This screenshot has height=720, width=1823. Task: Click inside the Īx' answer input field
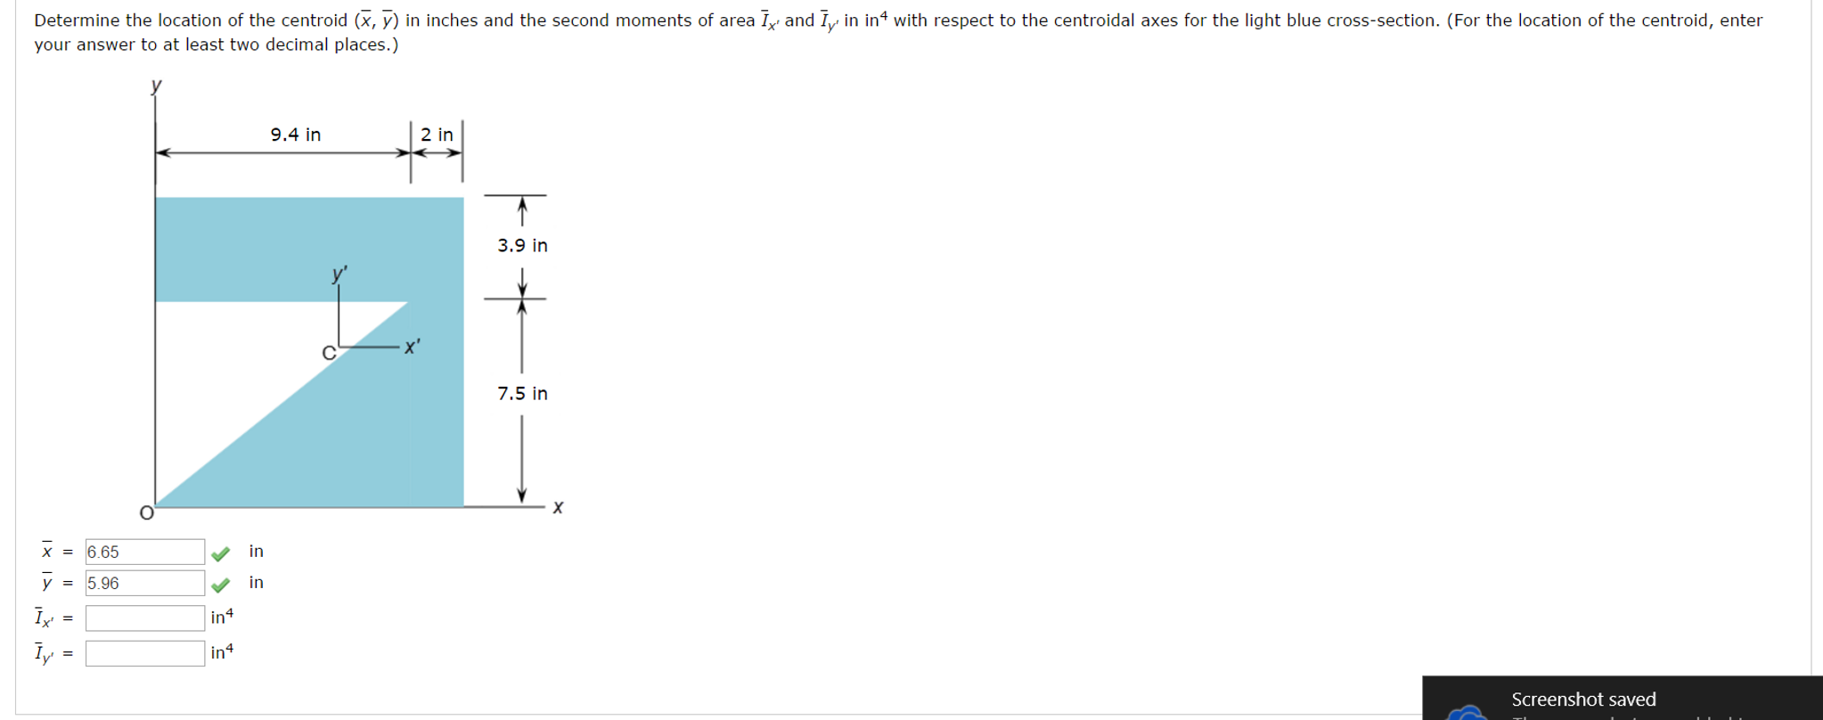[x=145, y=616]
